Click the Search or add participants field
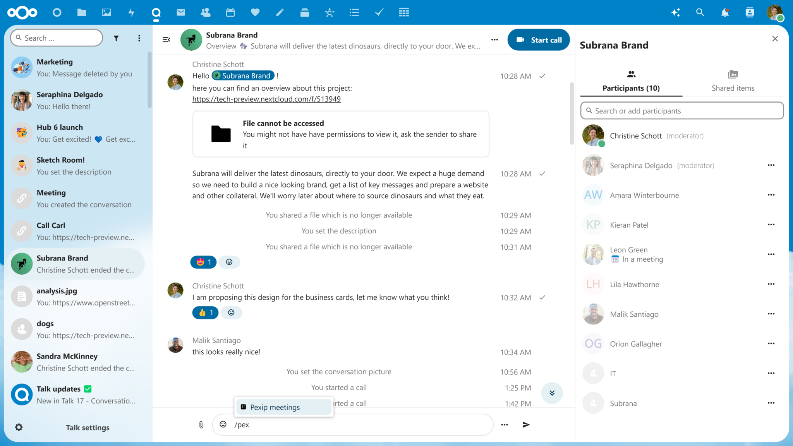This screenshot has width=793, height=446. coord(681,111)
